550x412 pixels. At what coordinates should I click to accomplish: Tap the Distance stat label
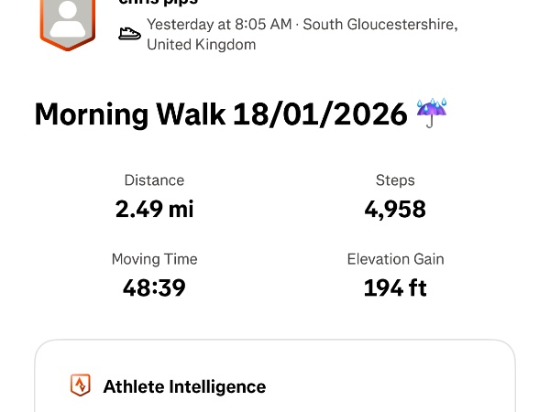[154, 180]
